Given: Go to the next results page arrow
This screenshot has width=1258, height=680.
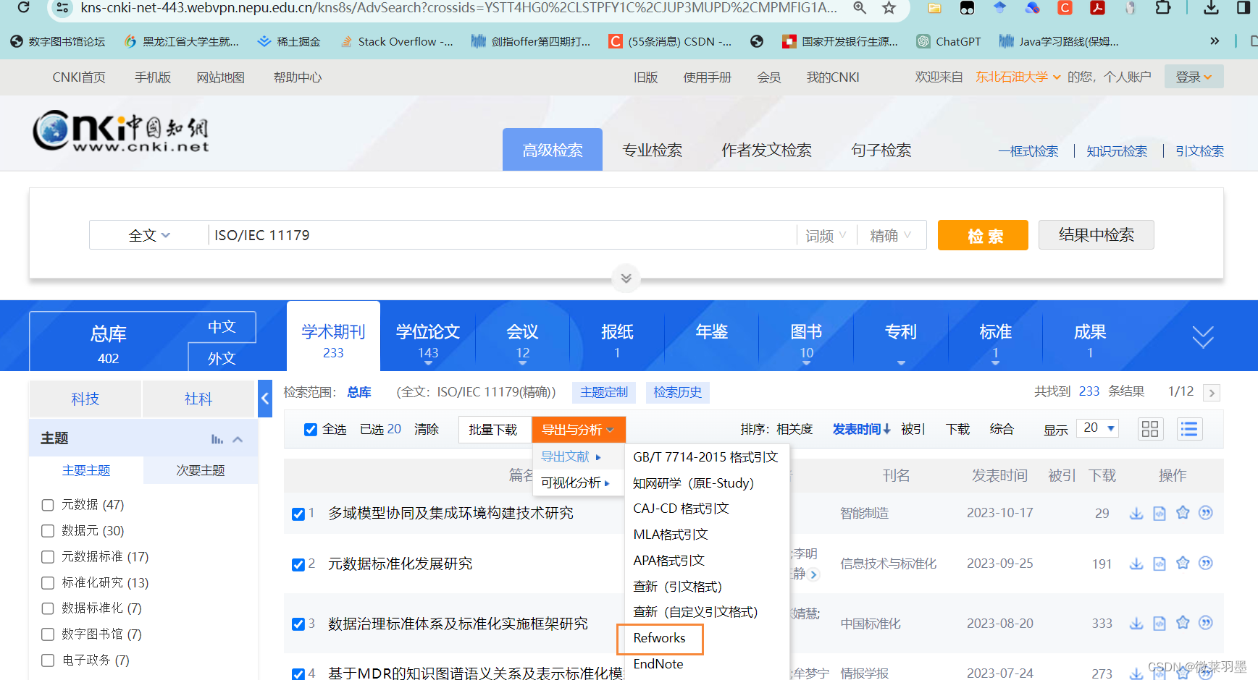Looking at the screenshot, I should (1212, 393).
